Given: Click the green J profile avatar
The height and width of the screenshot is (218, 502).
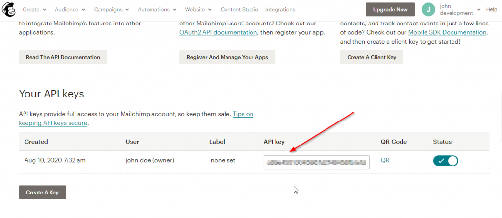Looking at the screenshot, I should point(428,10).
